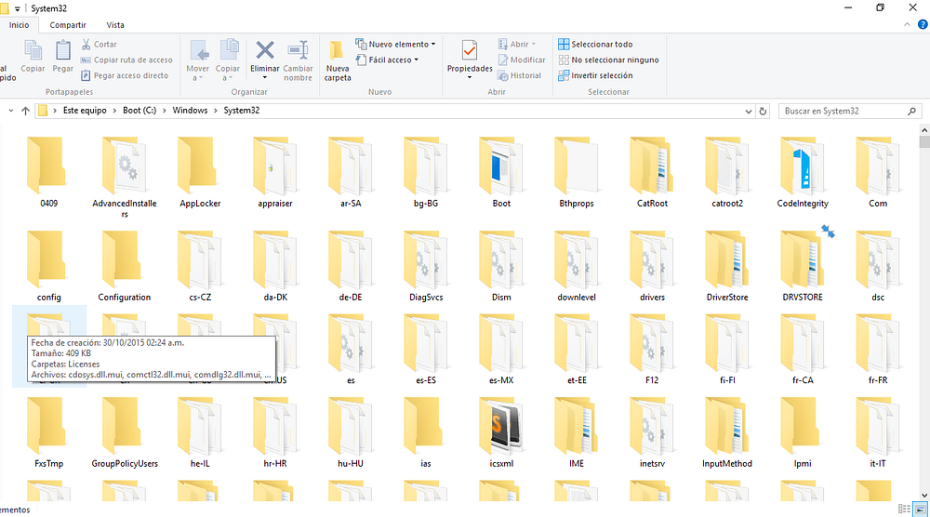Switch to details view icon

pyautogui.click(x=904, y=510)
